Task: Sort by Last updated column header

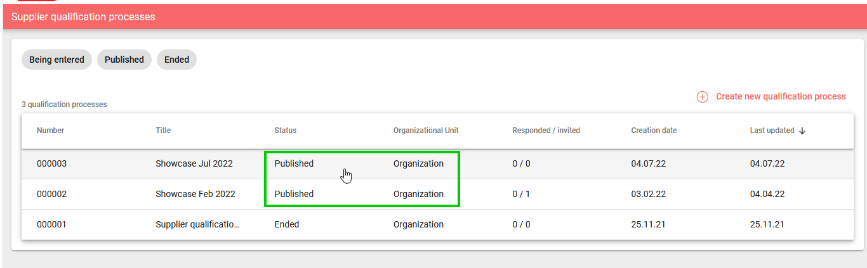Action: click(772, 131)
